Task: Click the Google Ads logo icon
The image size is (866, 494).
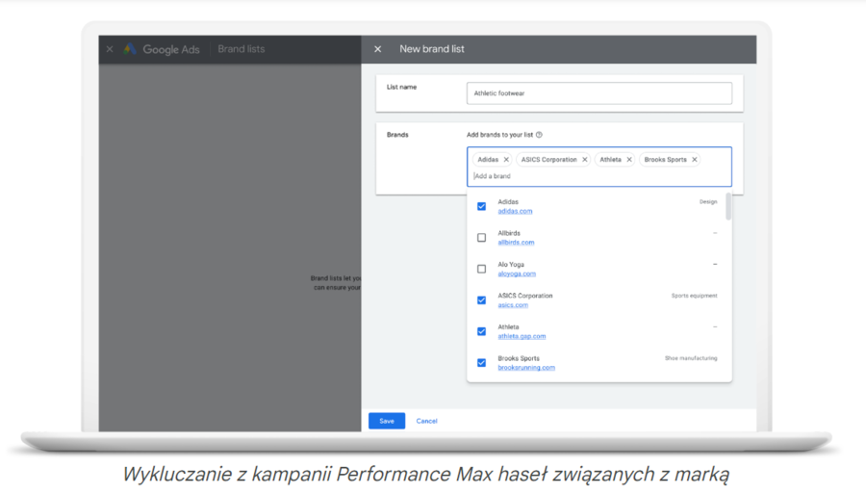Action: click(x=130, y=49)
